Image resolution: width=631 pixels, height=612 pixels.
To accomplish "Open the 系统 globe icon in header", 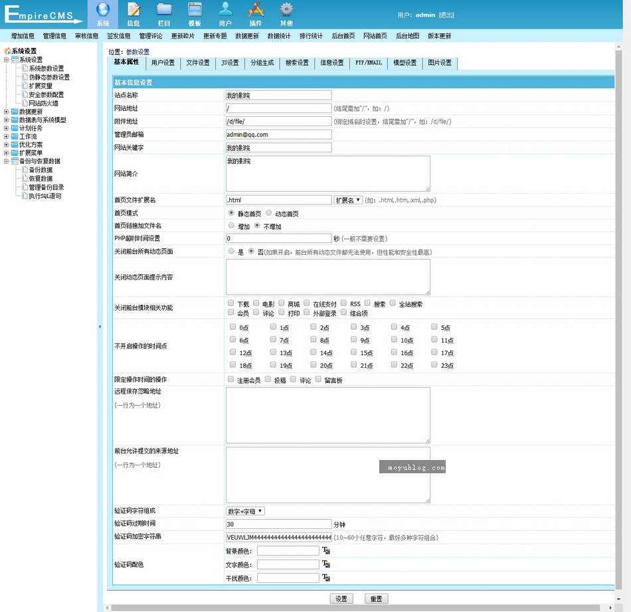I will tap(102, 10).
